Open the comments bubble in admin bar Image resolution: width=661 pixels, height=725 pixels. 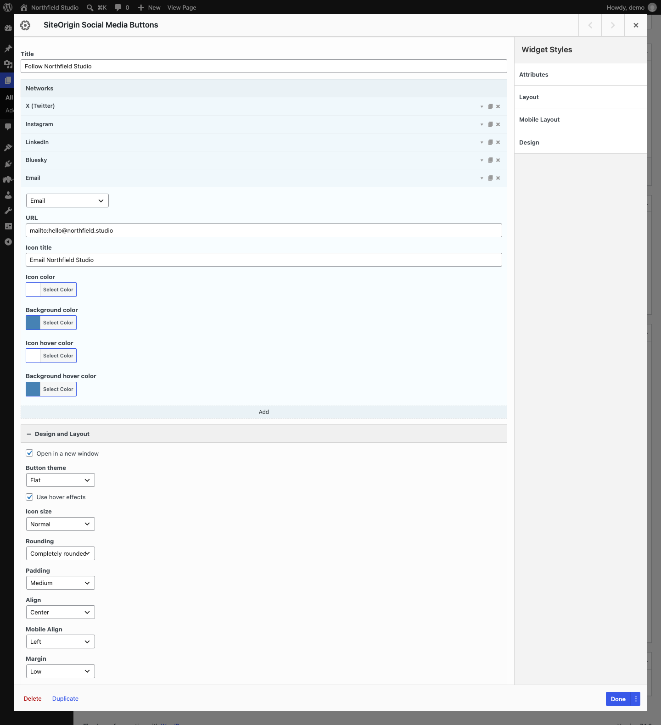(122, 7)
